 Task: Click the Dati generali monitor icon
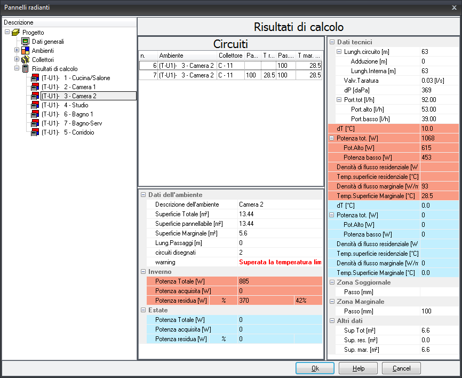point(25,42)
